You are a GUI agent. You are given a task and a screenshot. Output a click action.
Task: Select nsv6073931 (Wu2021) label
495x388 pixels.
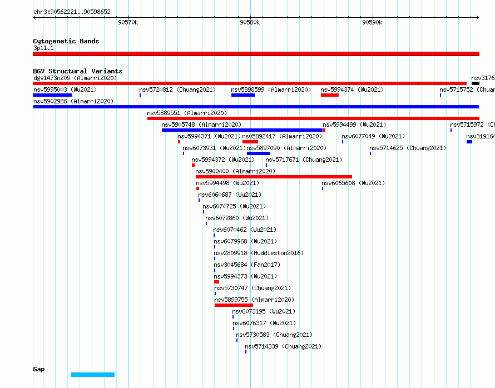click(x=214, y=148)
